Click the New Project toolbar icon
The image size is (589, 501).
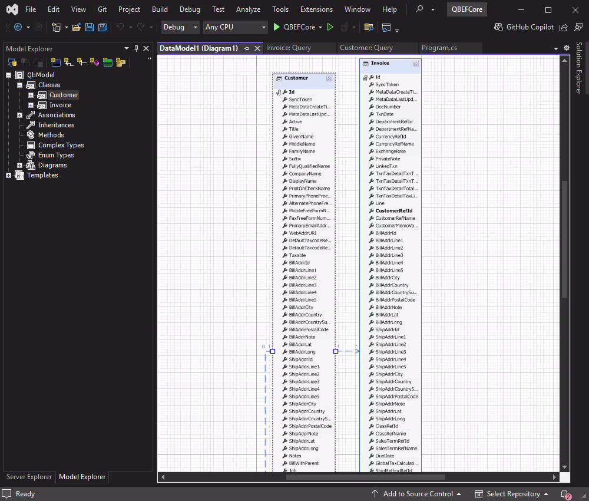[57, 27]
